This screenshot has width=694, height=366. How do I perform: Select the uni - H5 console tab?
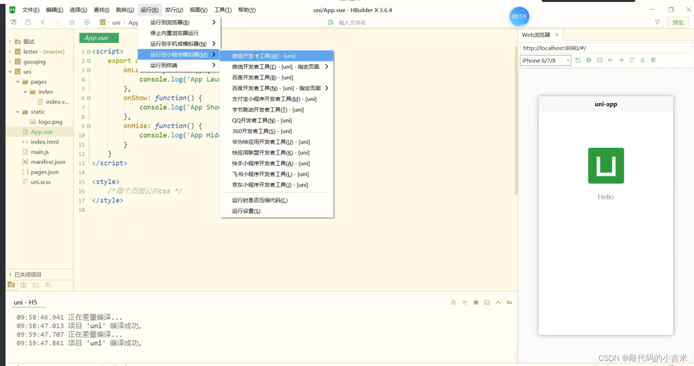[25, 302]
